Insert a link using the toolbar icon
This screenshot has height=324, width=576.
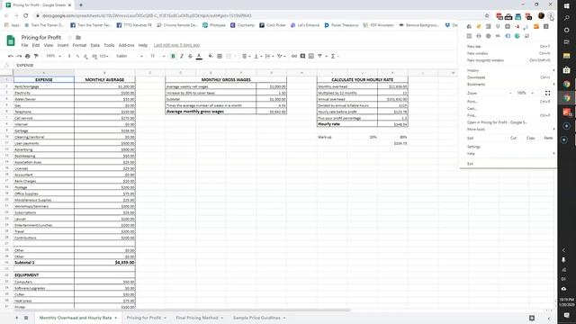click(x=294, y=56)
